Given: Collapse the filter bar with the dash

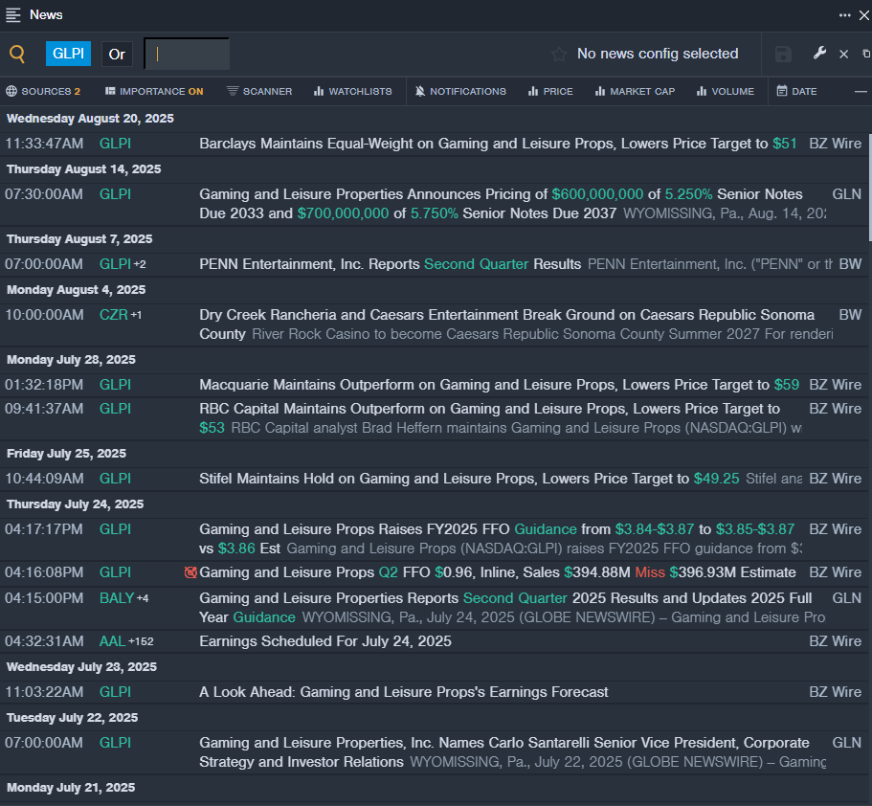Looking at the screenshot, I should point(861,91).
